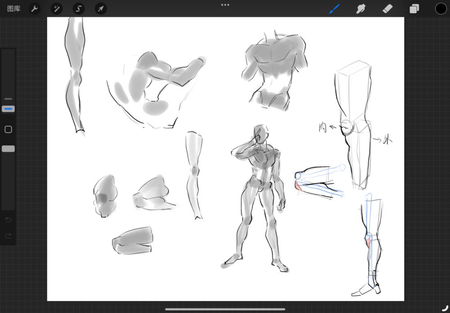Select the Eraser tool
This screenshot has height=313, width=450.
(x=387, y=9)
